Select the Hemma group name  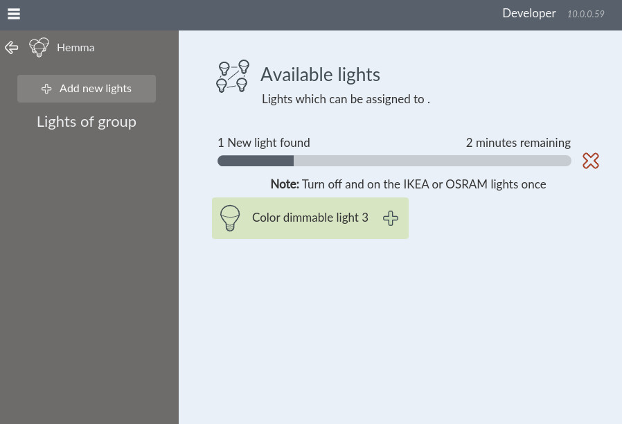(75, 48)
